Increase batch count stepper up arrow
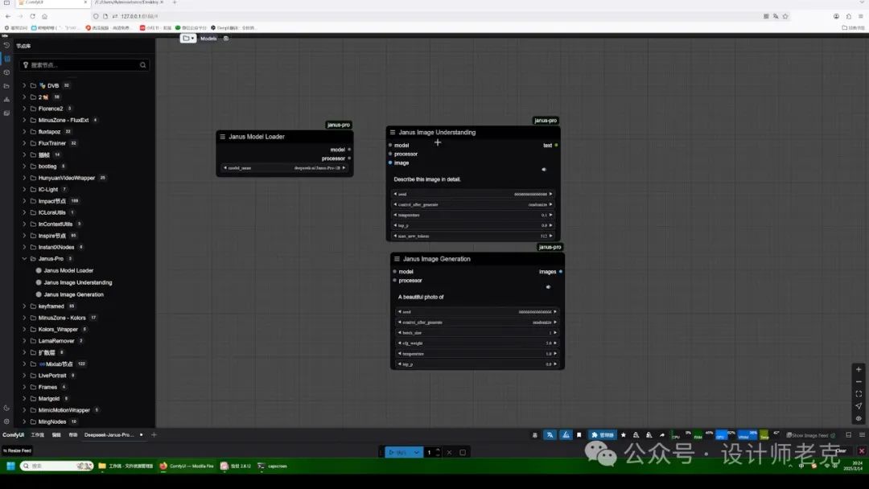869x489 pixels. pos(438,450)
